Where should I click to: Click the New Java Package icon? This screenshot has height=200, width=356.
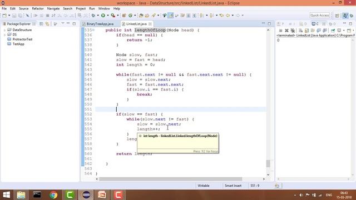124,16
